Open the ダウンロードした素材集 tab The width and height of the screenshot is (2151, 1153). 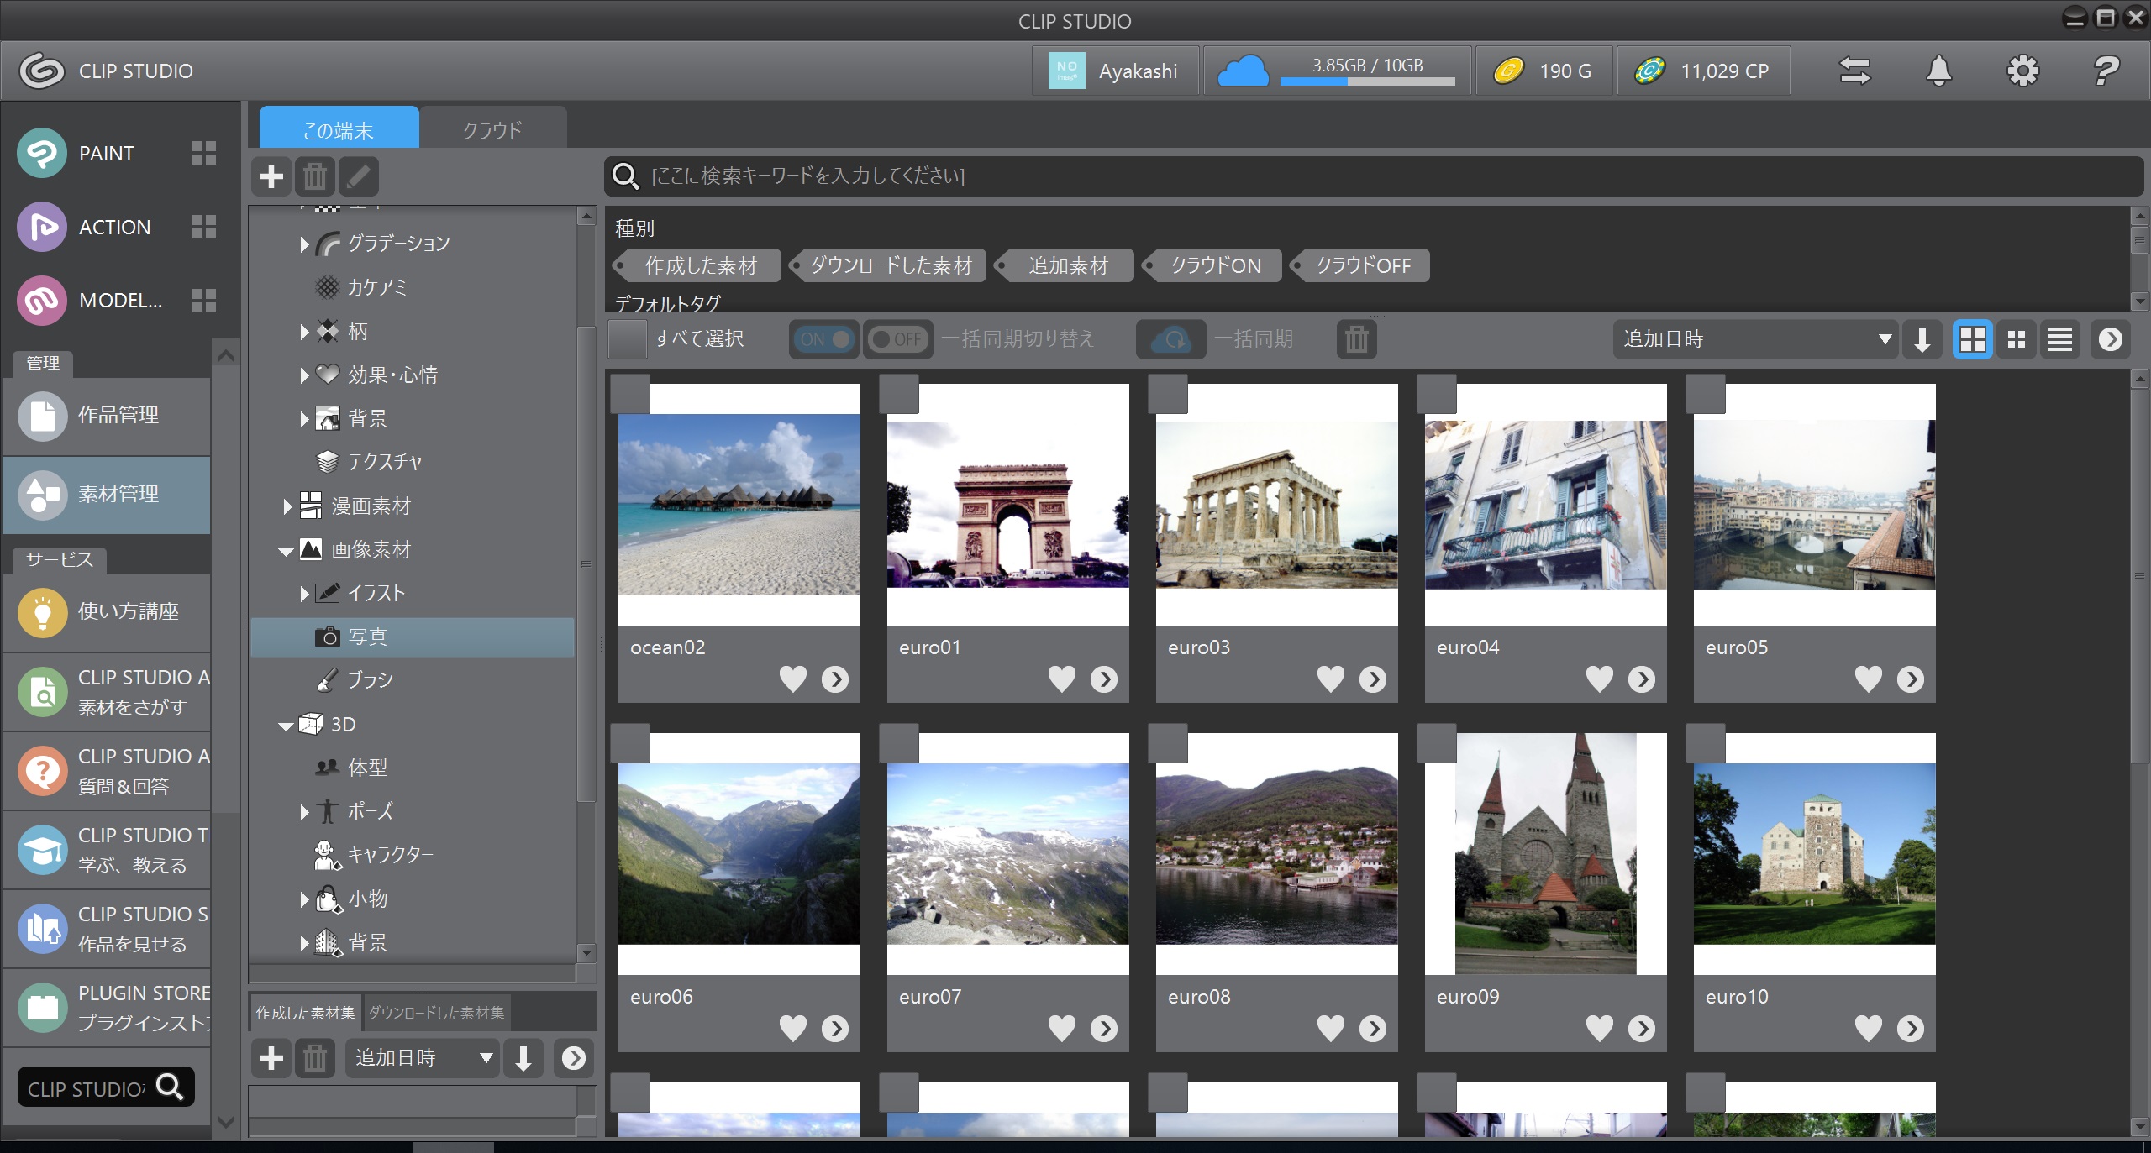coord(436,1013)
